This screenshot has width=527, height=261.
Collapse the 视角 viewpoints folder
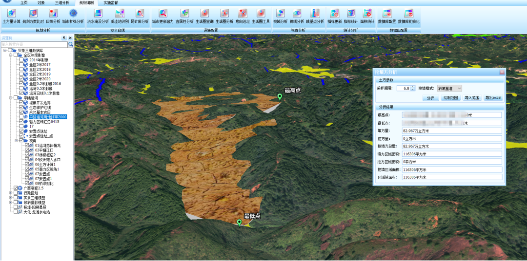pyautogui.click(x=16, y=141)
